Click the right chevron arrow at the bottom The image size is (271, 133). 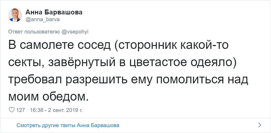tap(260, 125)
